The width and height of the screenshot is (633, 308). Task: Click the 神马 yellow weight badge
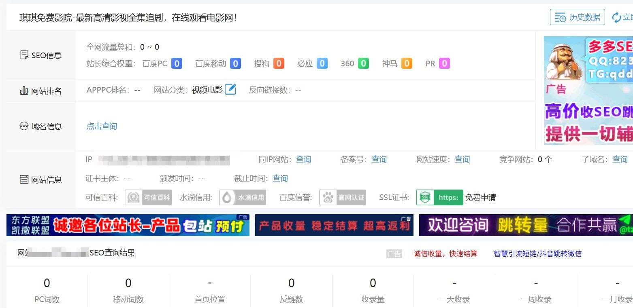407,63
